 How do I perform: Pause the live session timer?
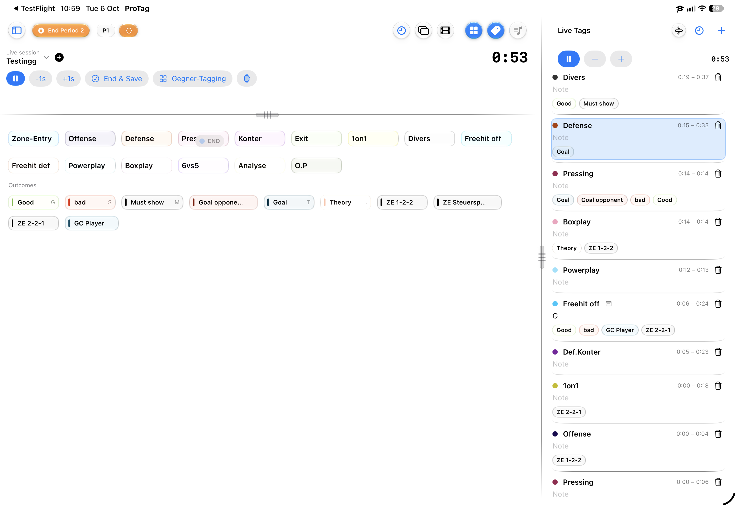pos(16,79)
